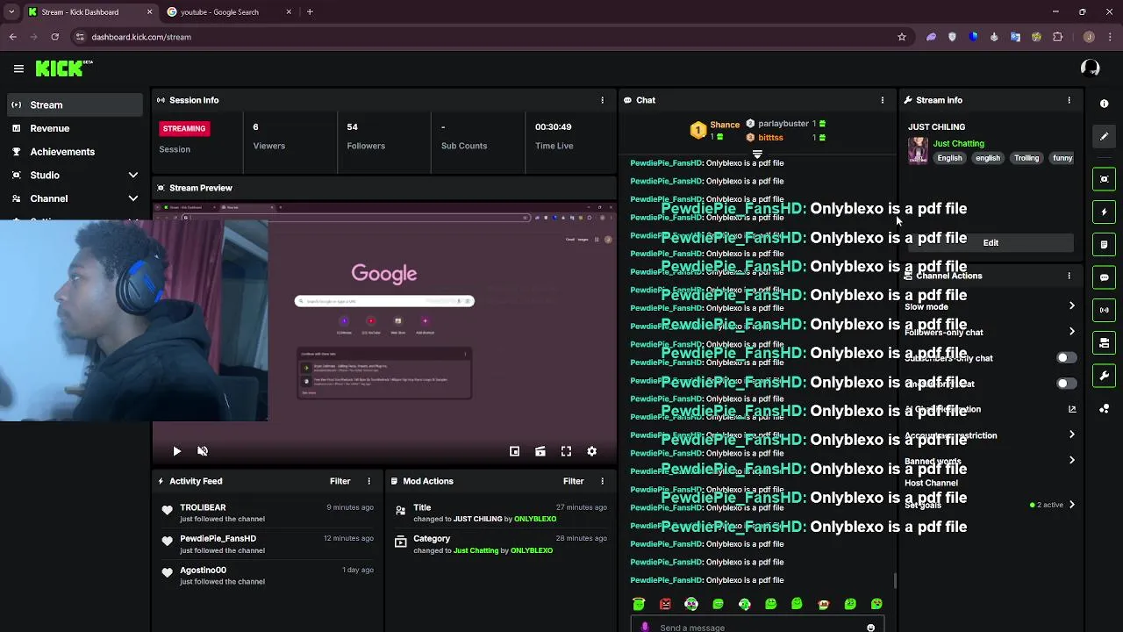
Task: Open Account restriction options chevron
Action: click(1071, 434)
